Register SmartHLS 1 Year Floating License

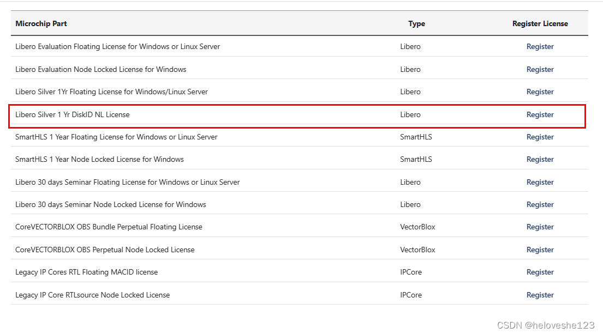[540, 137]
